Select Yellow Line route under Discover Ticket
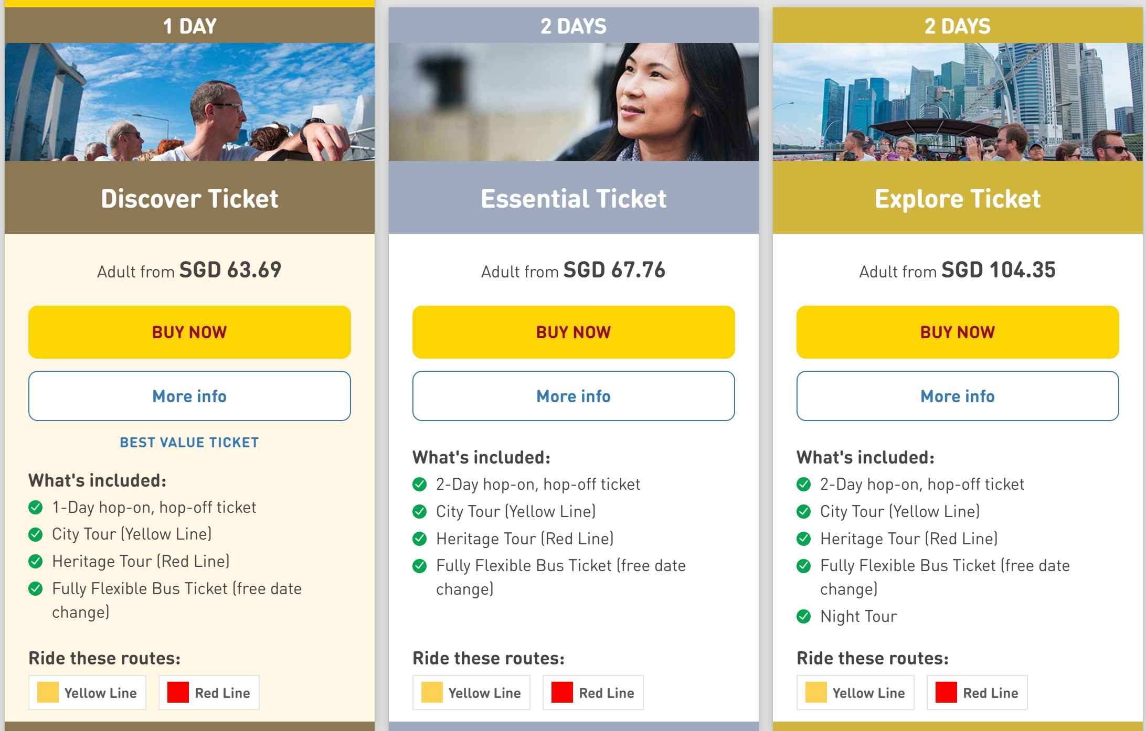This screenshot has height=731, width=1146. click(87, 693)
